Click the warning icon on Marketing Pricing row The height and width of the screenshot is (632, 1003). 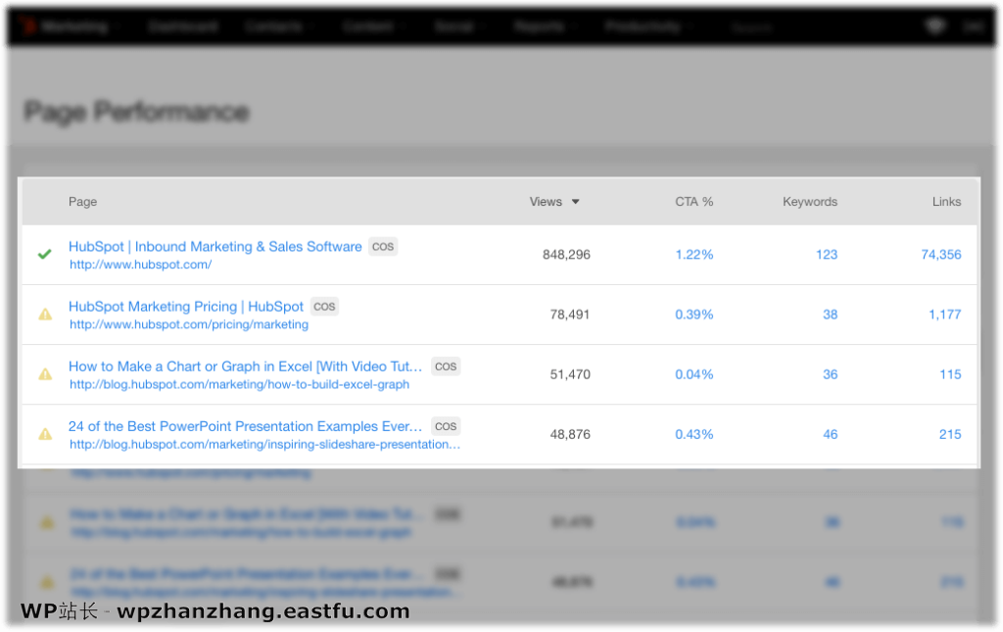pyautogui.click(x=44, y=314)
